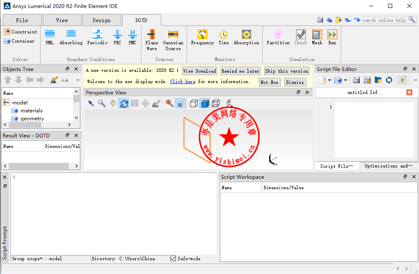Select the magnifier zoom tool in Perspective View
Viewport: 419px width, 274px height.
point(102,104)
